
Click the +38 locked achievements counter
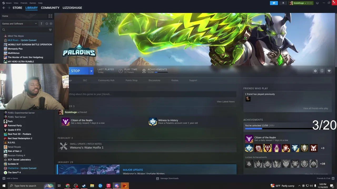323,164
